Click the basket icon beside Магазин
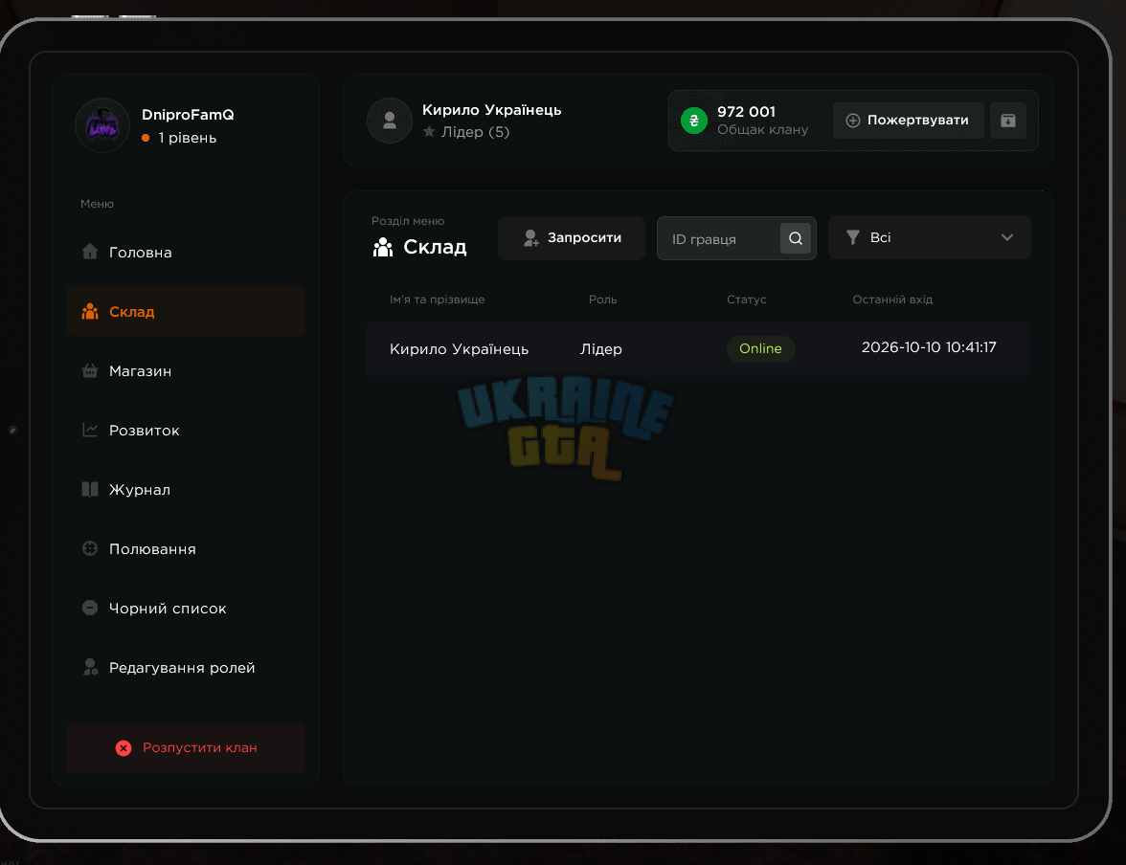Screen dimensions: 1126x865 tap(90, 370)
